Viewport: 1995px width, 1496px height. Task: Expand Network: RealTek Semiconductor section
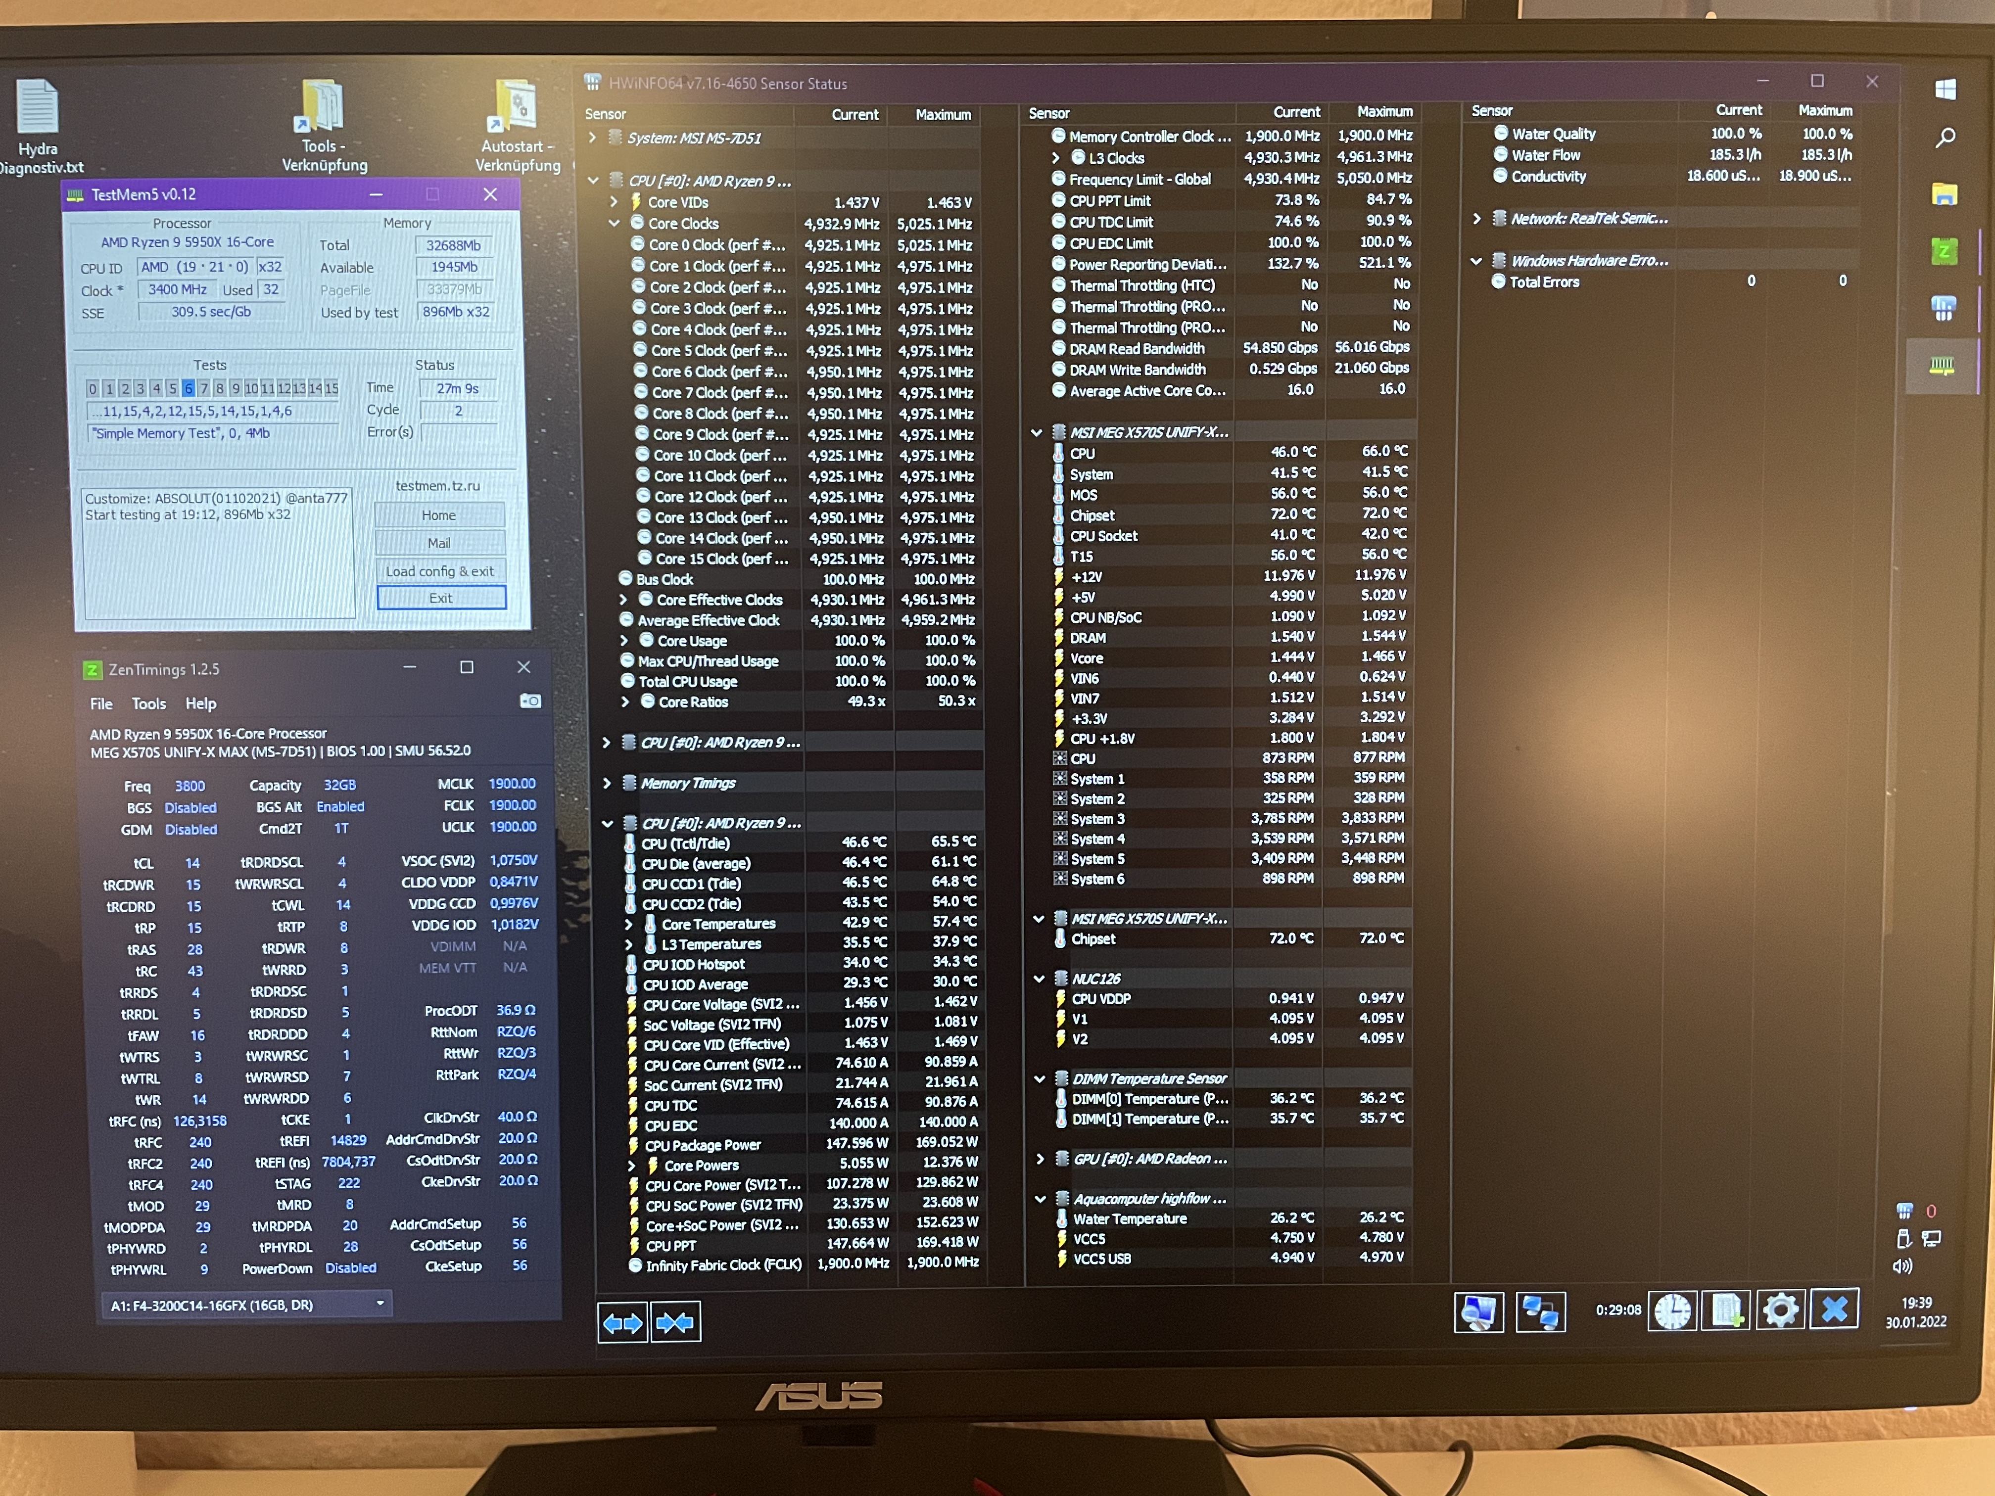(1476, 218)
